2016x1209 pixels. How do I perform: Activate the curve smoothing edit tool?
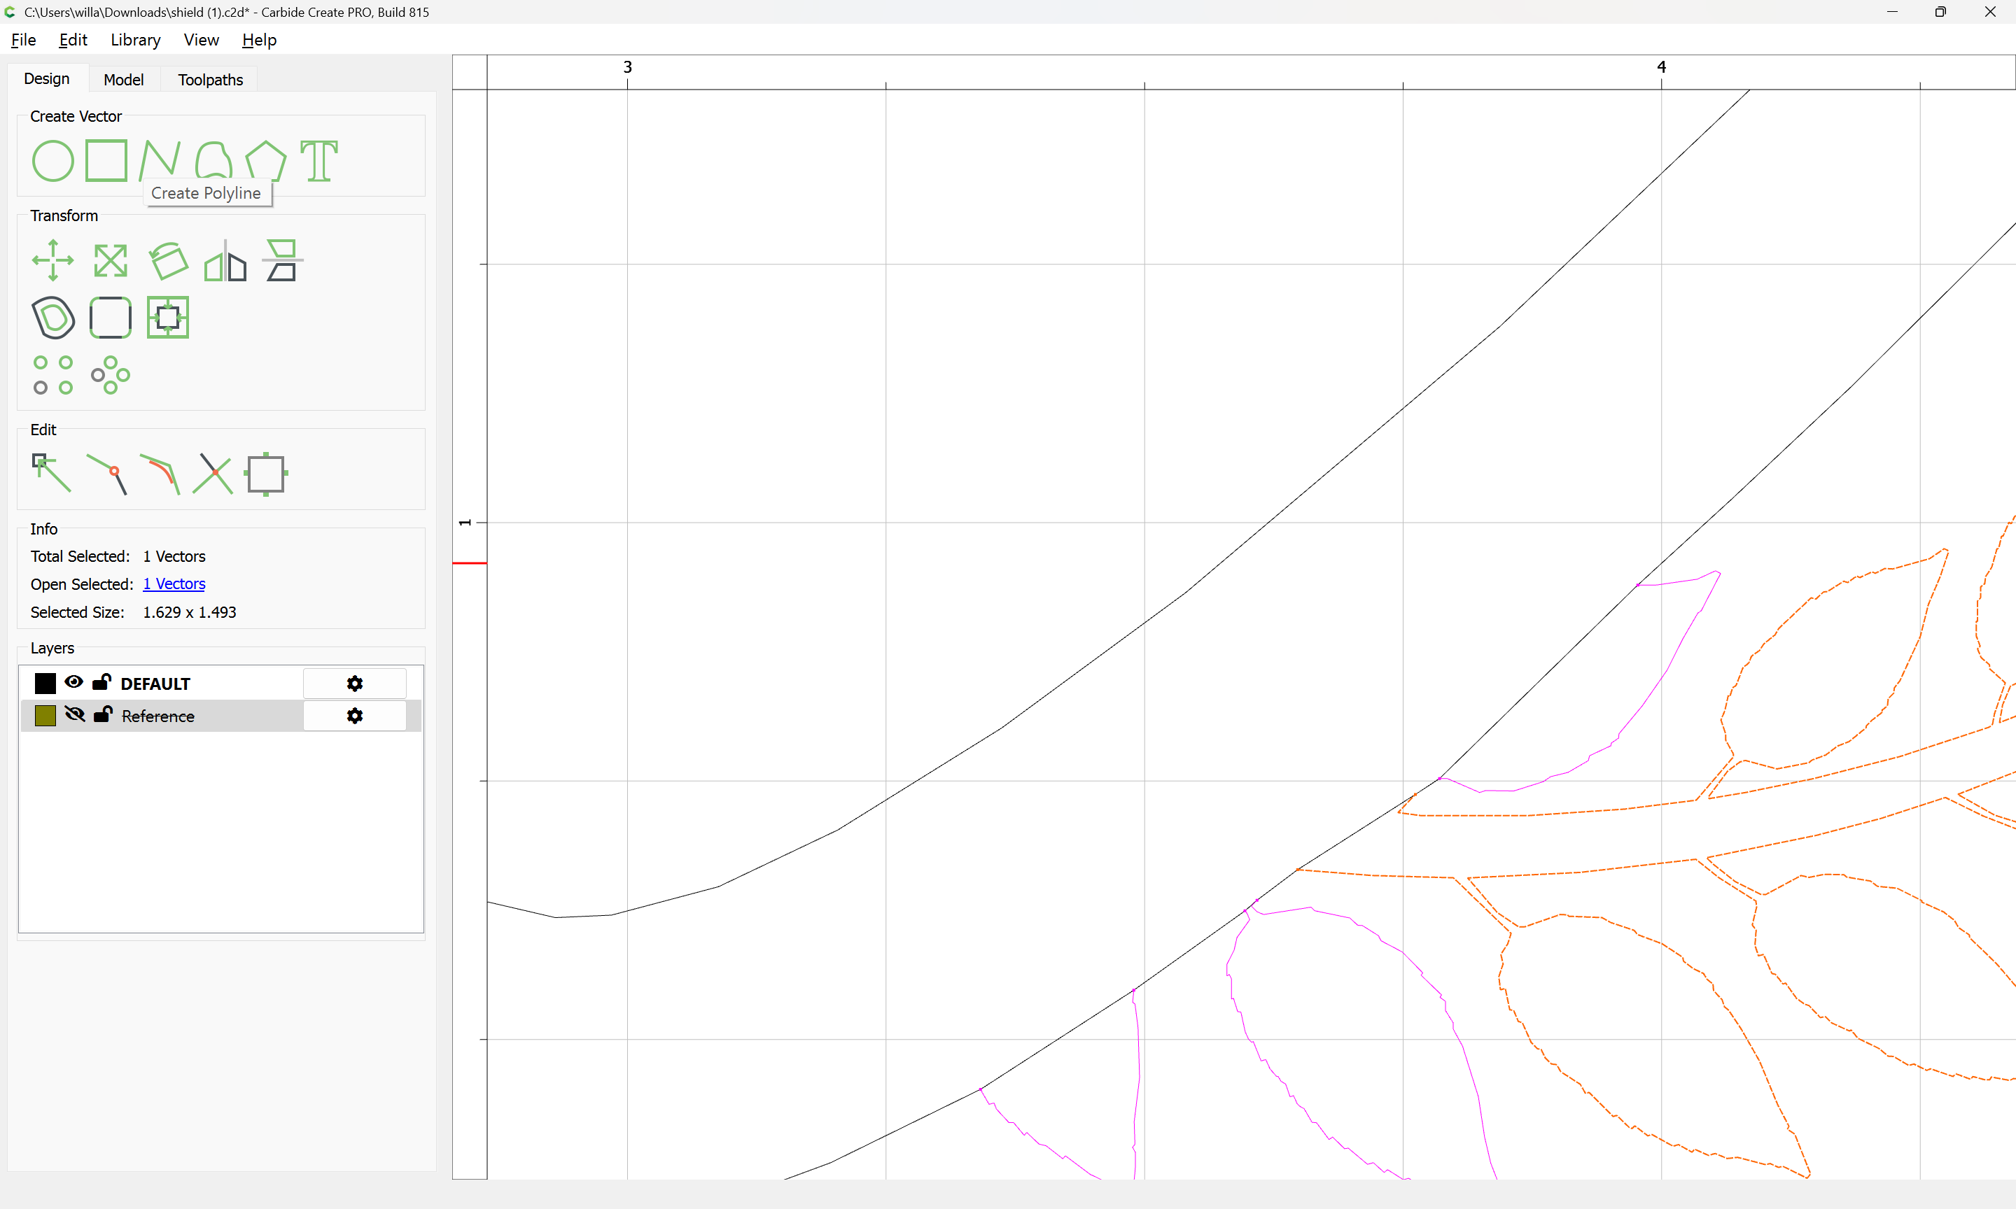[x=160, y=474]
